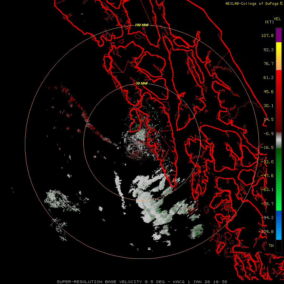The width and height of the screenshot is (284, 284).
Task: Click the VEL legend title
Action: point(277,19)
